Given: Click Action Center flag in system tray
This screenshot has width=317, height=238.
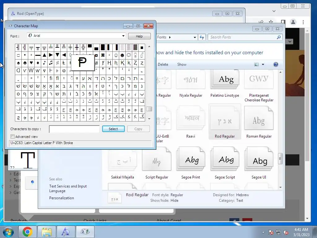Looking at the screenshot, I should click(x=271, y=232).
